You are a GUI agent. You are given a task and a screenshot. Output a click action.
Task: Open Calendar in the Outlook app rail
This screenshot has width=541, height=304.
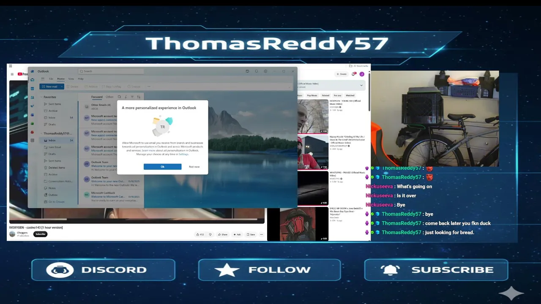pyautogui.click(x=32, y=89)
